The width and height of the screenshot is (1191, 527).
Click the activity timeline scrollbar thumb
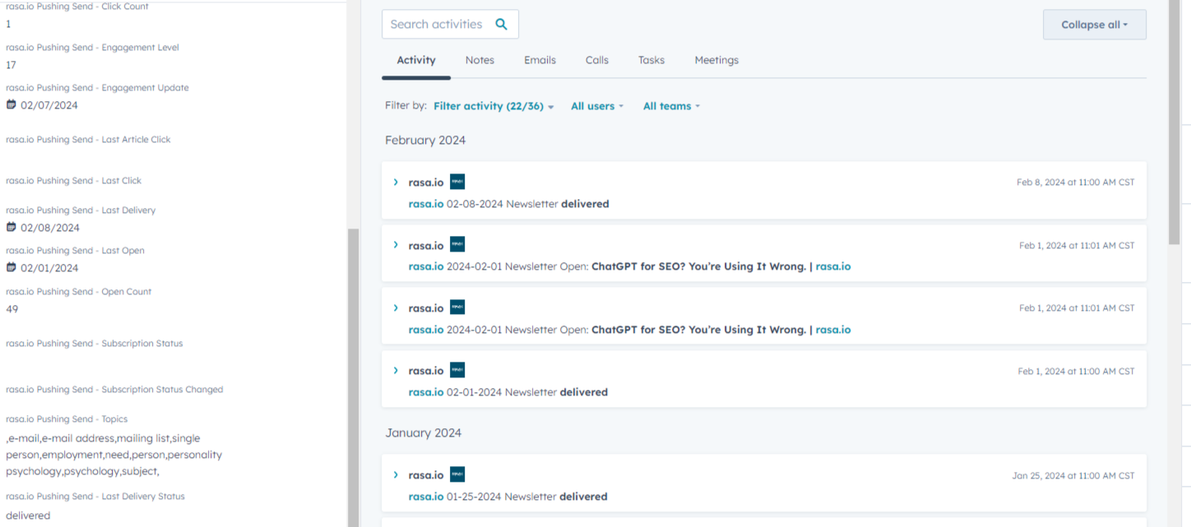click(x=1174, y=122)
